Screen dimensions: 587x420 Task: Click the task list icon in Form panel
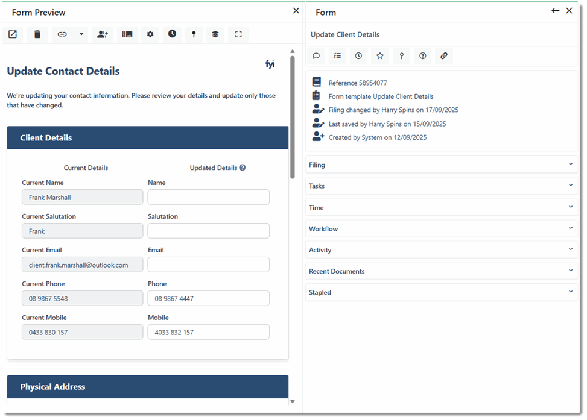tap(337, 55)
